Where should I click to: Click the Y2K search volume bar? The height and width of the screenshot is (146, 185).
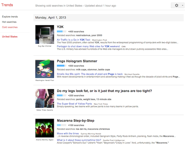tap(62, 31)
